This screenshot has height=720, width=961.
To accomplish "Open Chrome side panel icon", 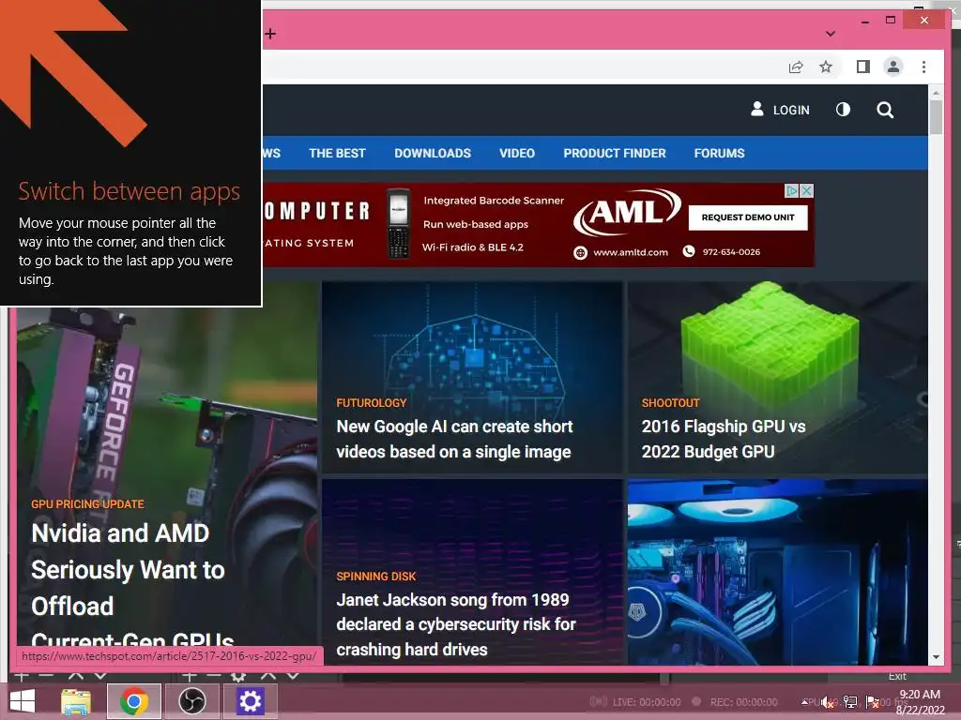I will point(863,67).
